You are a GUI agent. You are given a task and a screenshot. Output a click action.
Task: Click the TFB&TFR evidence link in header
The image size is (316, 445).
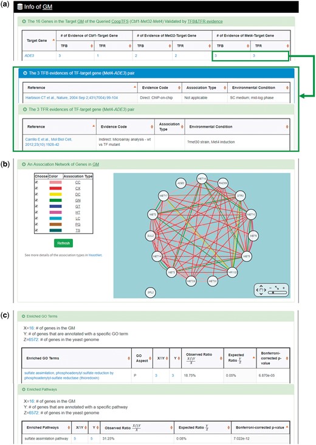pos(205,21)
